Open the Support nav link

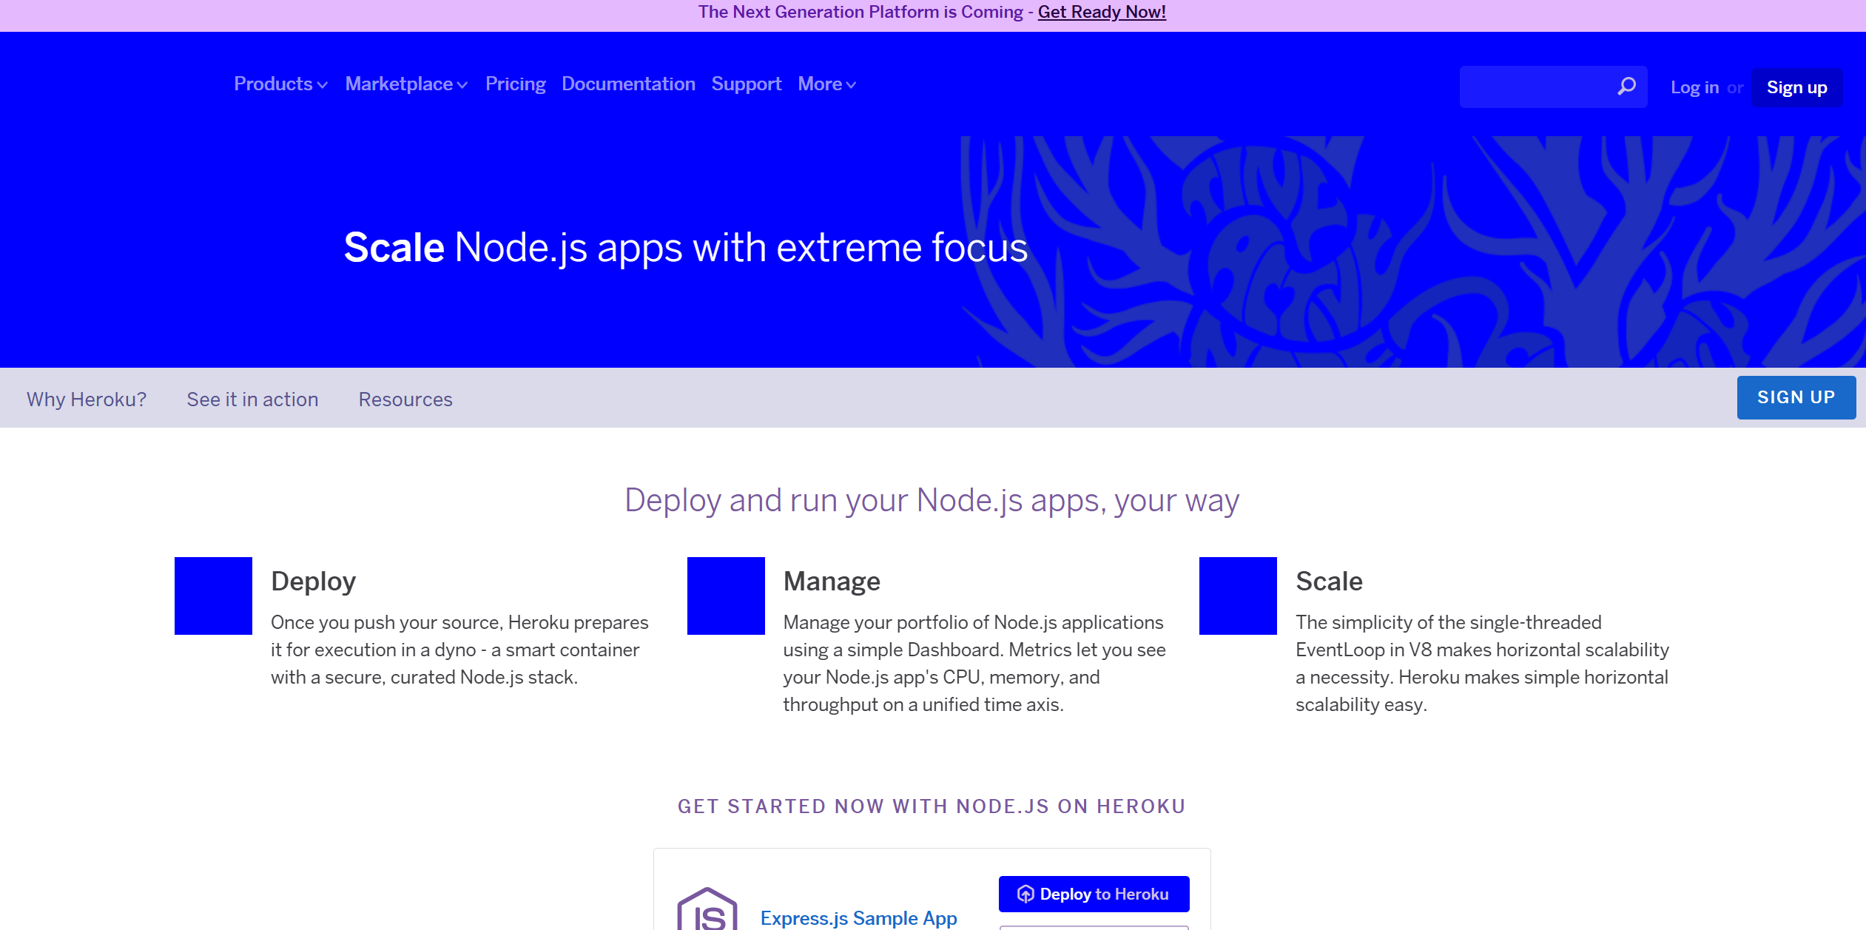pyautogui.click(x=746, y=84)
